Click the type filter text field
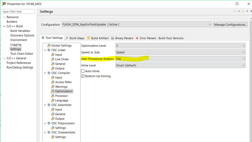 coord(18,11)
